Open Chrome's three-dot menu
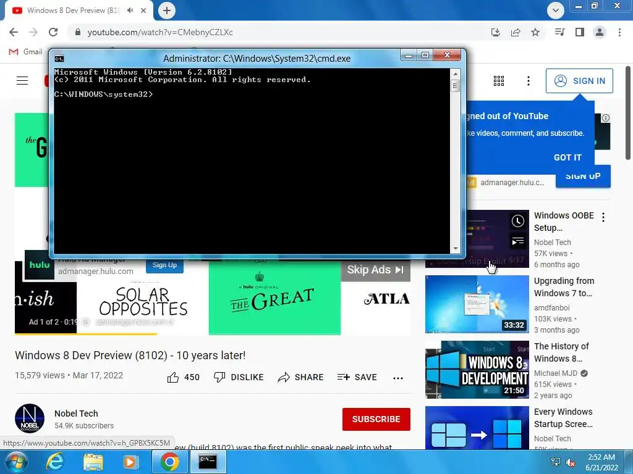The height and width of the screenshot is (474, 633). coord(619,32)
